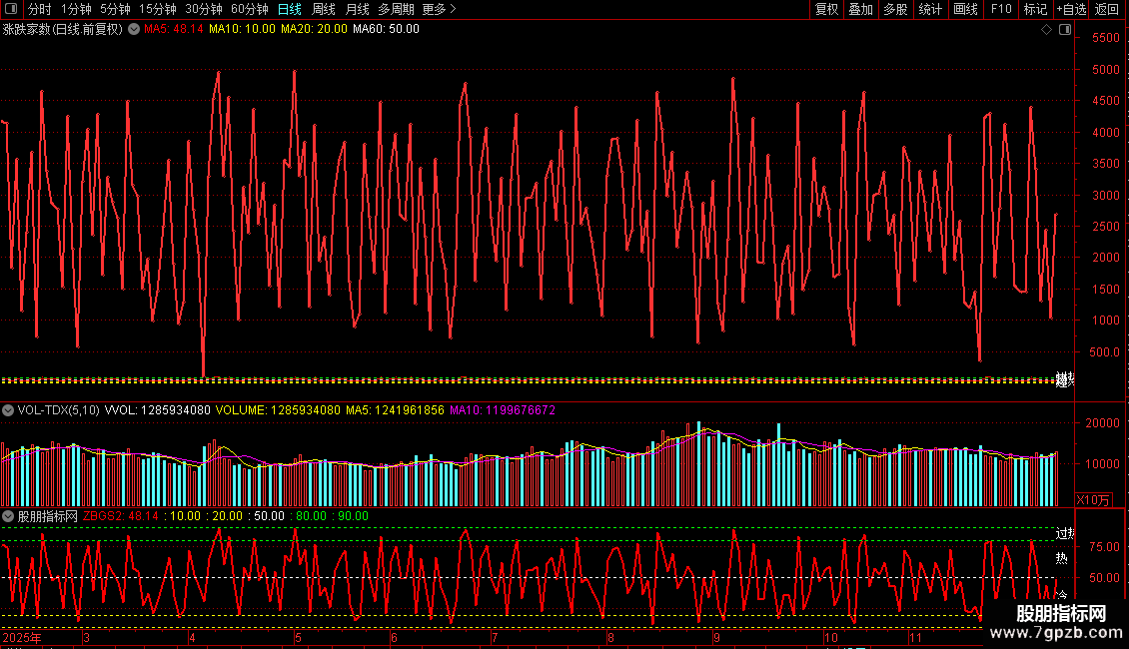Click the panel window icon beside the diamond
Screen dimensions: 1129x649
pos(1064,30)
